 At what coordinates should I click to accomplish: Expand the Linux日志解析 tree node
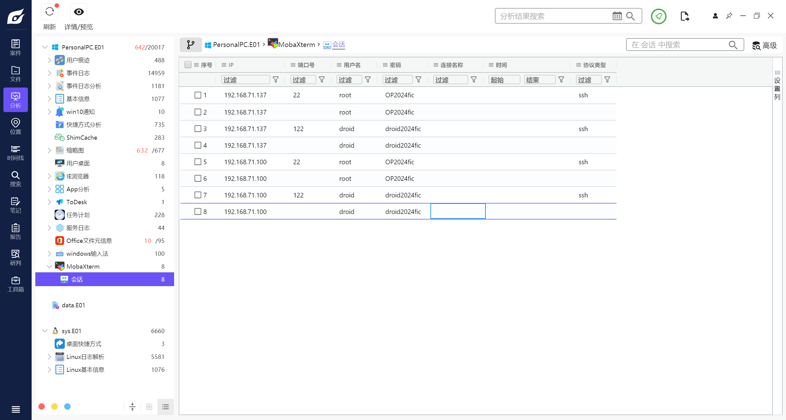(49, 357)
